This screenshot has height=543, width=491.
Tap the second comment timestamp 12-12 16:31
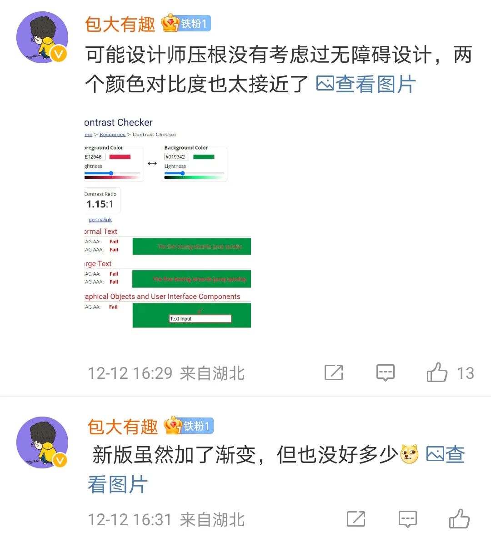click(130, 520)
